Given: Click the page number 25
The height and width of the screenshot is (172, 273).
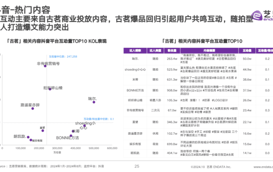Looking at the screenshot, I should 137,166.
